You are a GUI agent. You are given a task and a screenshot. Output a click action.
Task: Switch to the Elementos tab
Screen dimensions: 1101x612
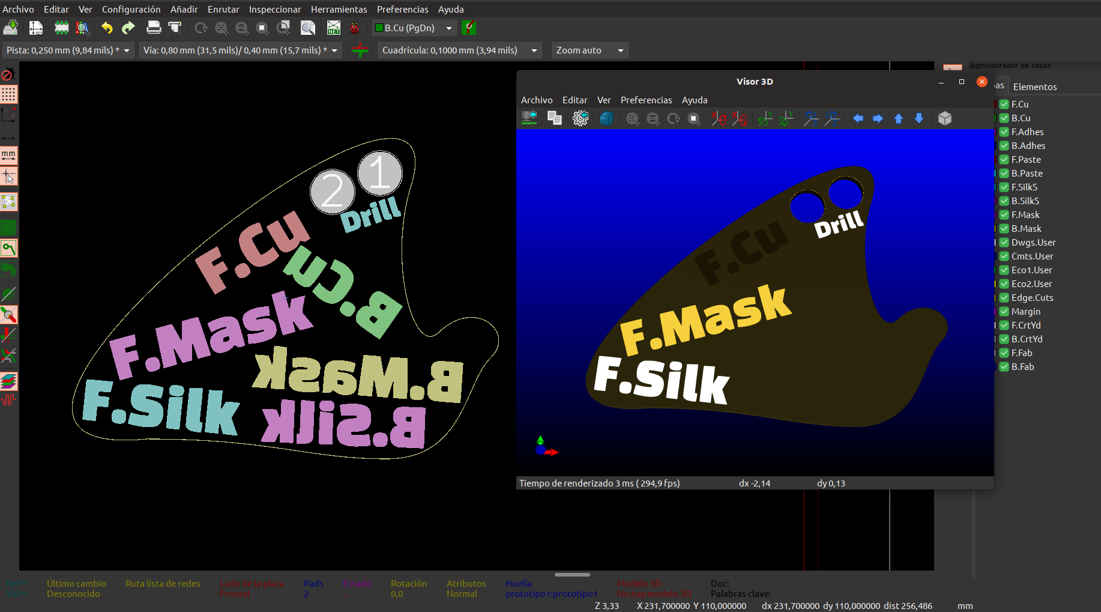point(1035,86)
